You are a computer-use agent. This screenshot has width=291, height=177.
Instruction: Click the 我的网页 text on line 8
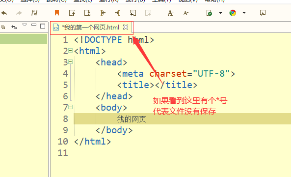click(x=132, y=119)
